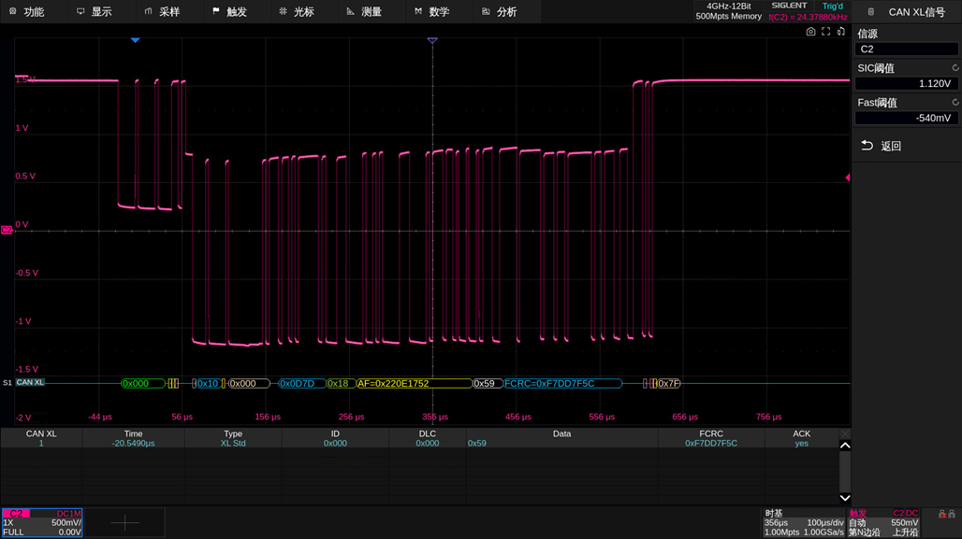Open the 触发 (Trigger) menu
Screen dimensions: 962x539
[230, 11]
